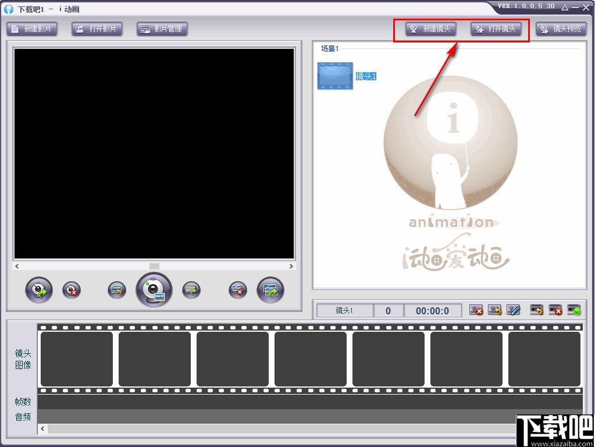This screenshot has width=595, height=447.
Task: Open the 打开影片 button
Action: pyautogui.click(x=97, y=29)
